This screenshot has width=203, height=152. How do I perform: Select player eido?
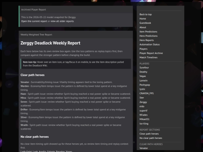point(142,107)
